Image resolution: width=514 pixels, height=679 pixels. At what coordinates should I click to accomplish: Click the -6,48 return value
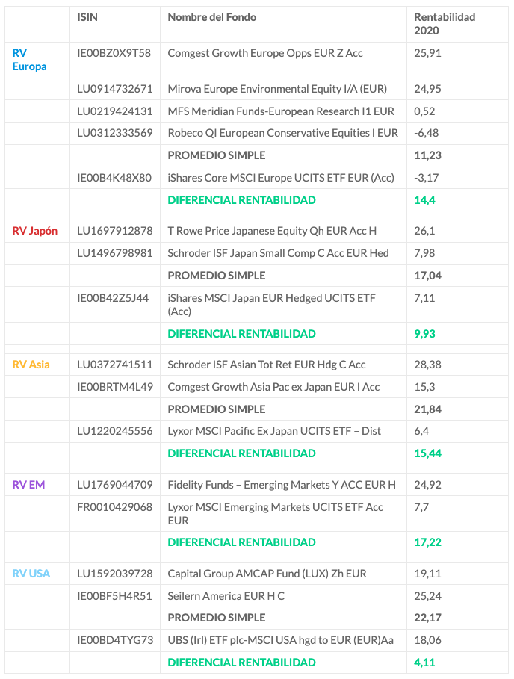coord(426,133)
